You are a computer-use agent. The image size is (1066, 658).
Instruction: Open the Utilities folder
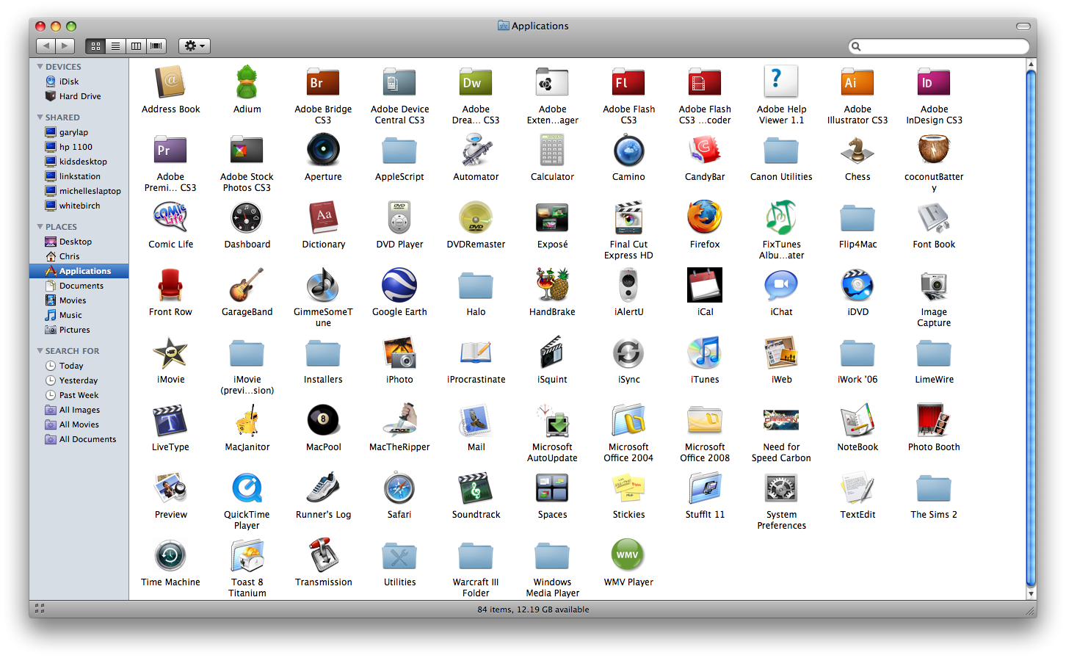399,557
